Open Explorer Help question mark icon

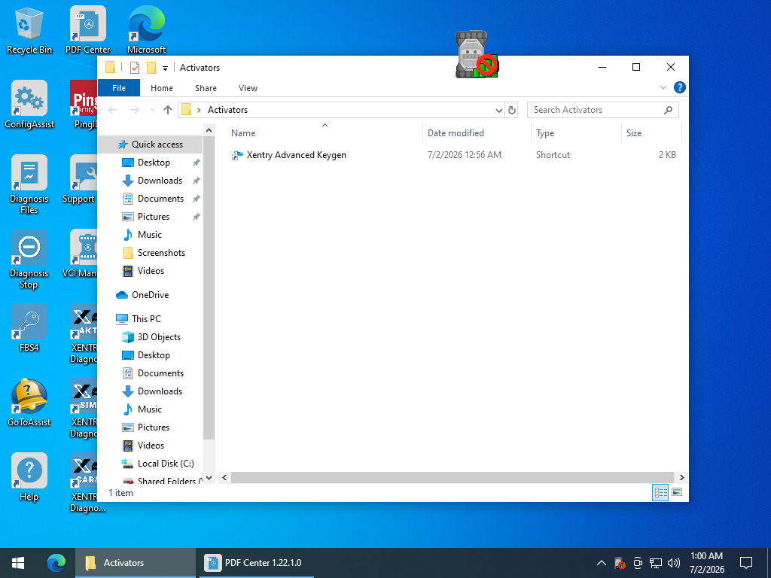[680, 87]
